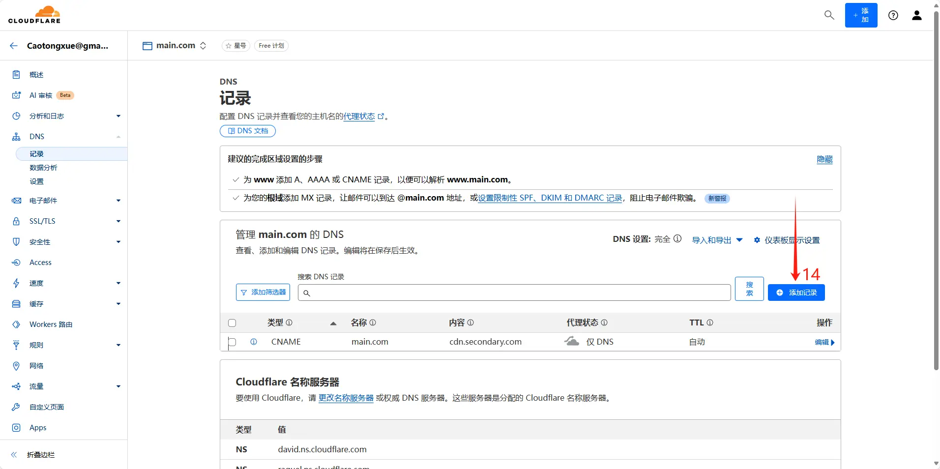Image resolution: width=940 pixels, height=469 pixels.
Task: Open 数据分析 under DNS
Action: tap(43, 168)
